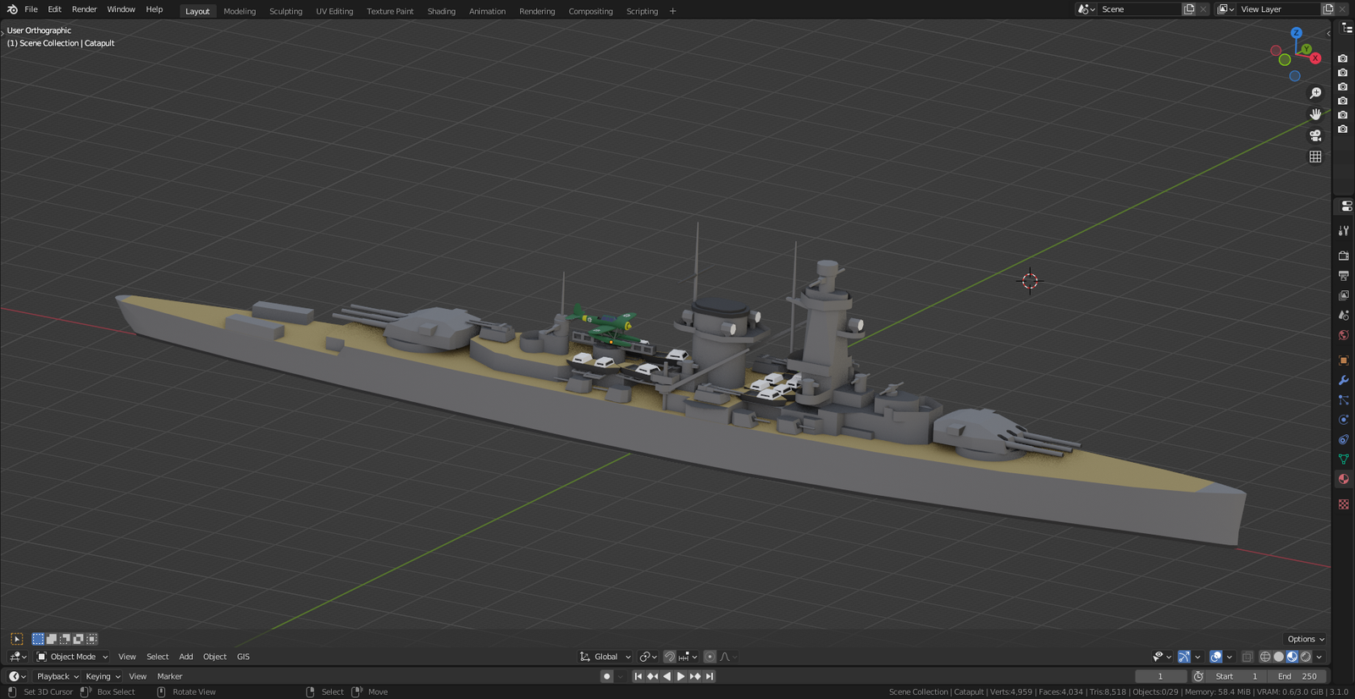Switch to the Modeling workspace tab
The height and width of the screenshot is (699, 1355).
(x=240, y=11)
